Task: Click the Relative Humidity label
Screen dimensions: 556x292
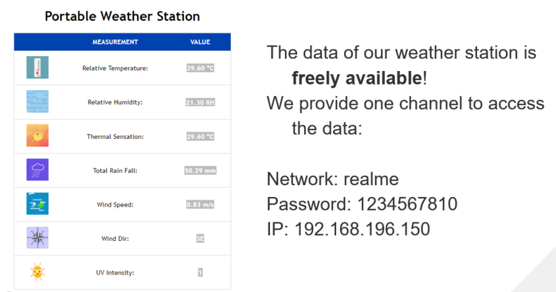Action: point(115,102)
